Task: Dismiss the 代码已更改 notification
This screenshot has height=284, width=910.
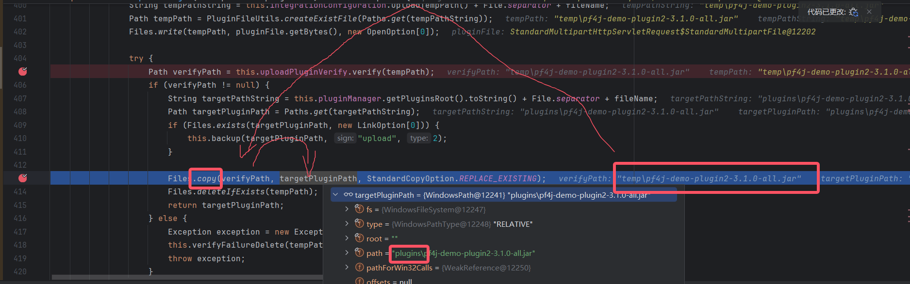Action: point(869,12)
